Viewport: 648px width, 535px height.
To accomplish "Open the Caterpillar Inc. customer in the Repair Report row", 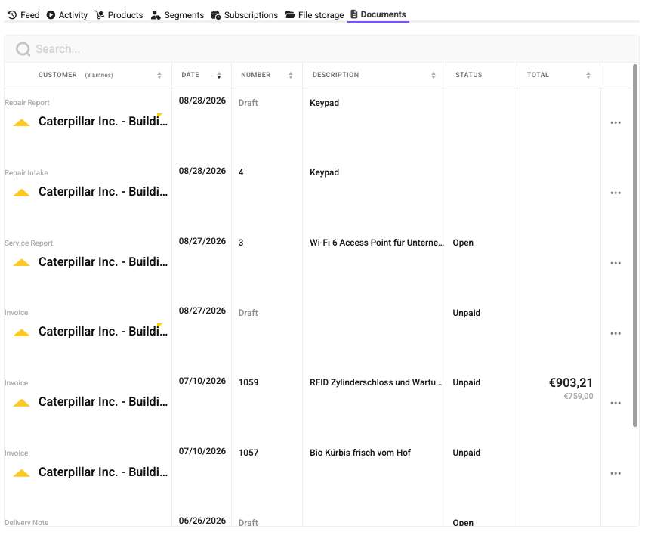I will point(103,122).
